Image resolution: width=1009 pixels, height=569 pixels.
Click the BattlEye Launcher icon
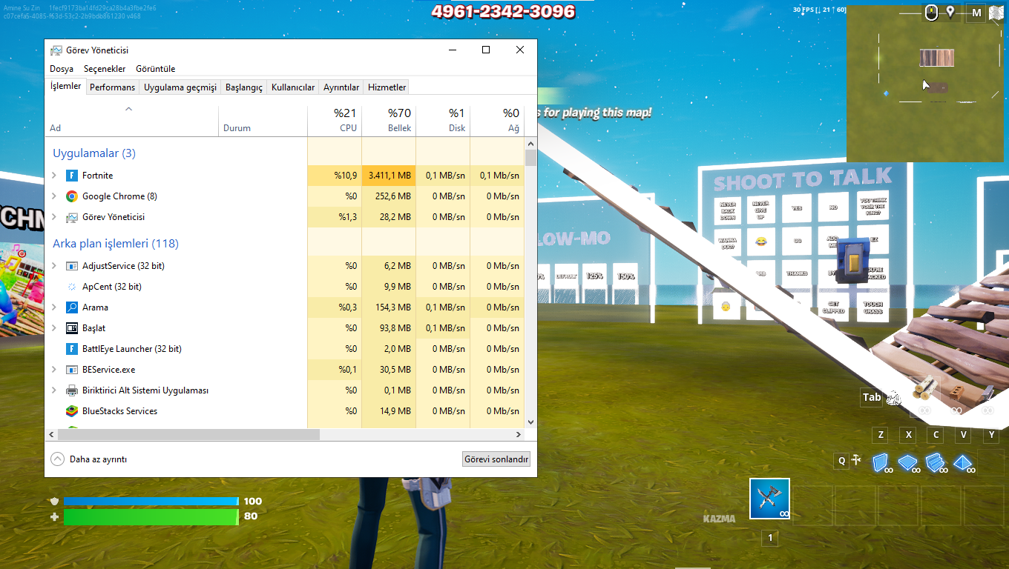72,349
